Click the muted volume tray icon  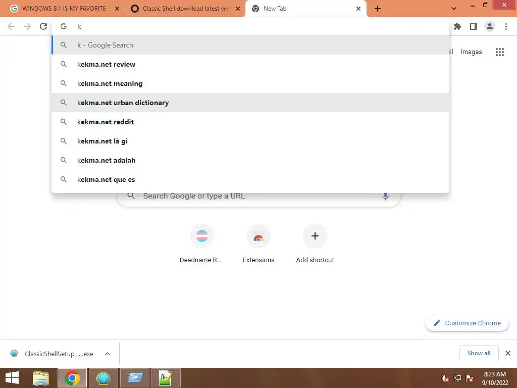click(x=445, y=378)
